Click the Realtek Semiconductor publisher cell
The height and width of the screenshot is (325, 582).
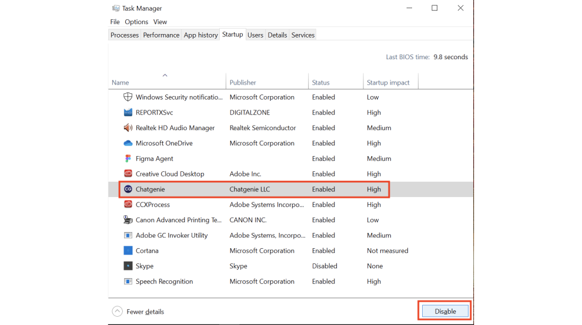pyautogui.click(x=262, y=128)
